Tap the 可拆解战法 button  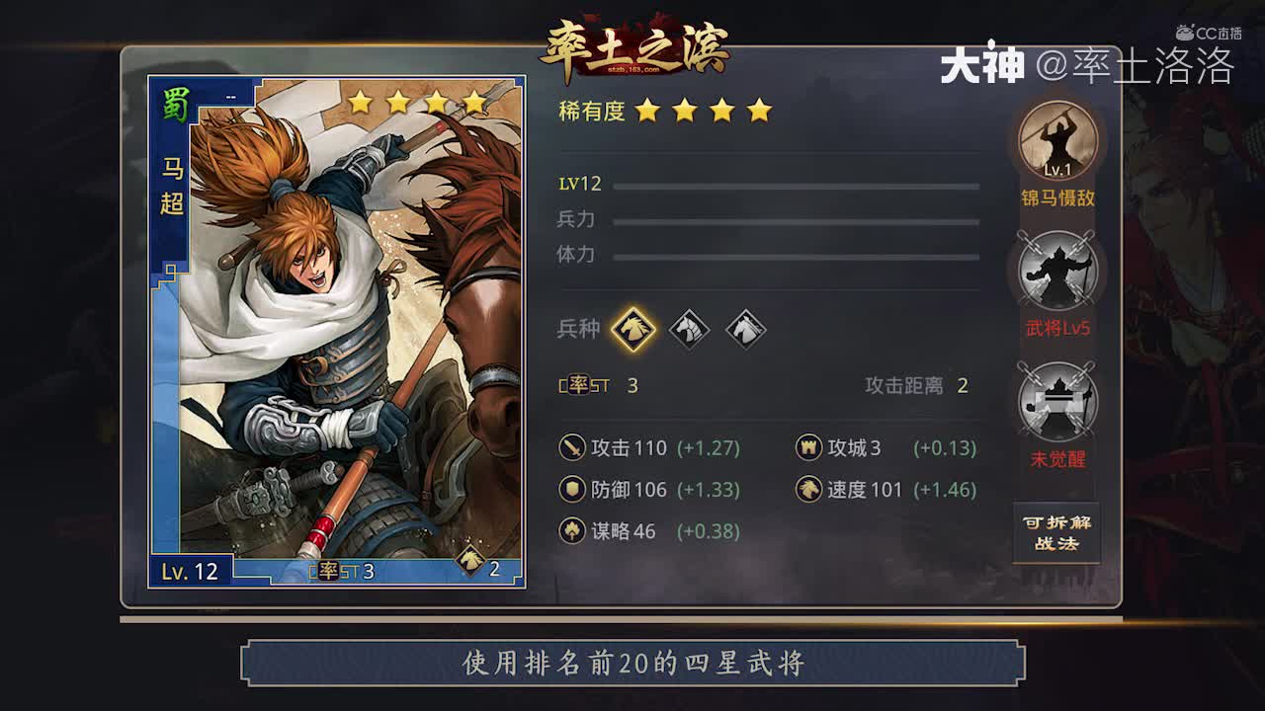pos(1056,533)
